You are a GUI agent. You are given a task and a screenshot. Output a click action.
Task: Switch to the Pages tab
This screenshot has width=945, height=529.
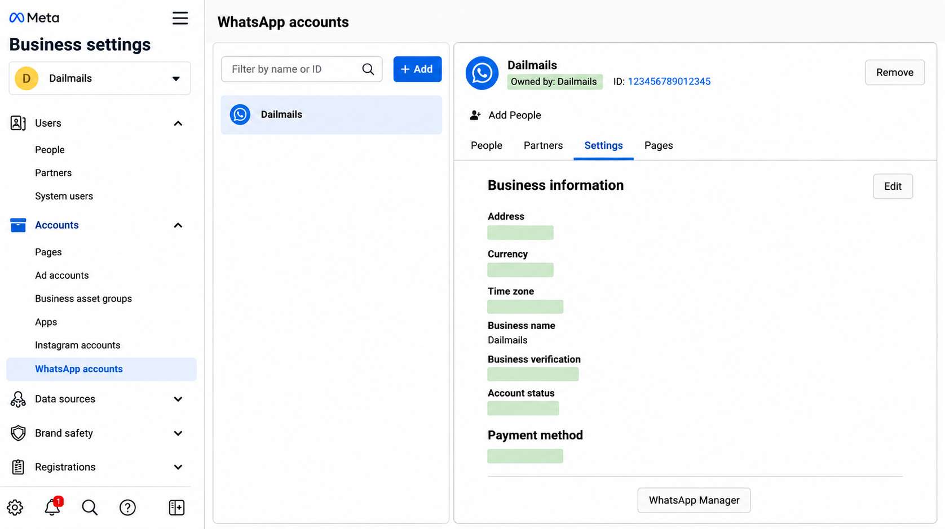(x=659, y=145)
